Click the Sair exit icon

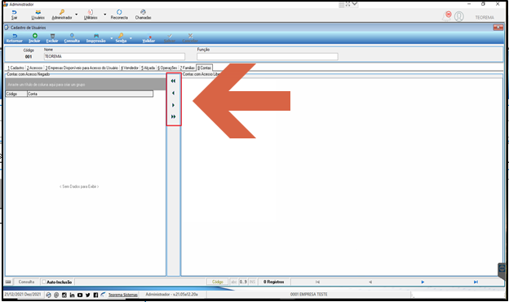(x=14, y=12)
